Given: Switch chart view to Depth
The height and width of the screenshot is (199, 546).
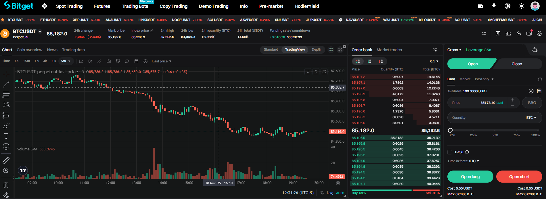Looking at the screenshot, I should 316,49.
